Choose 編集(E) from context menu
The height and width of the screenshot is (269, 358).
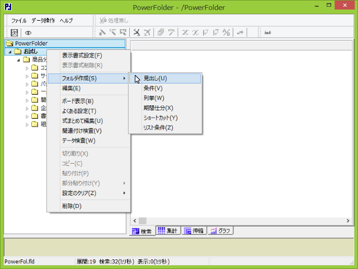88,89
